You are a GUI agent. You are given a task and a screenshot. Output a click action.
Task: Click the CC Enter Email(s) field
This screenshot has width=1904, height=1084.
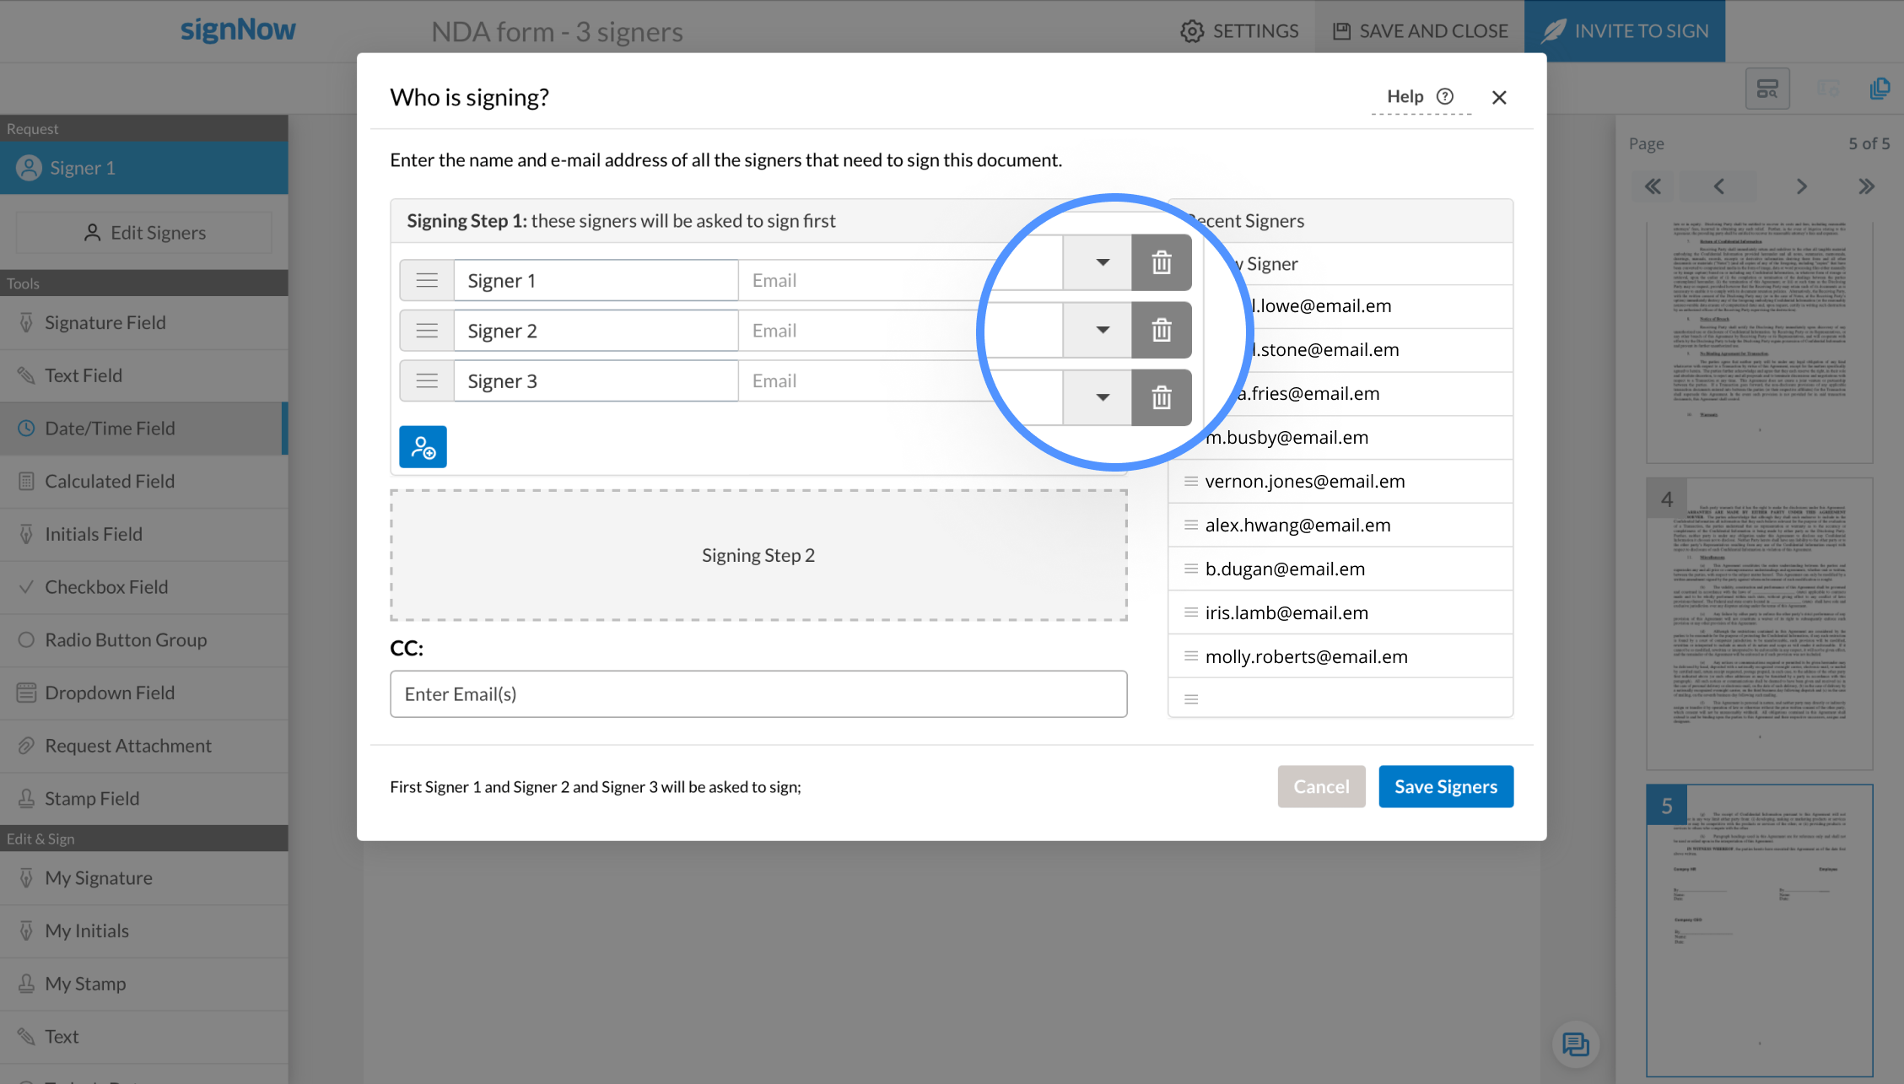pyautogui.click(x=758, y=694)
